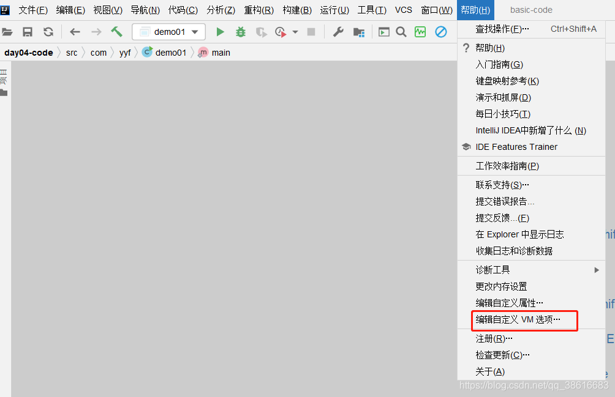Select day04-code in the breadcrumb
The image size is (615, 397).
click(29, 53)
